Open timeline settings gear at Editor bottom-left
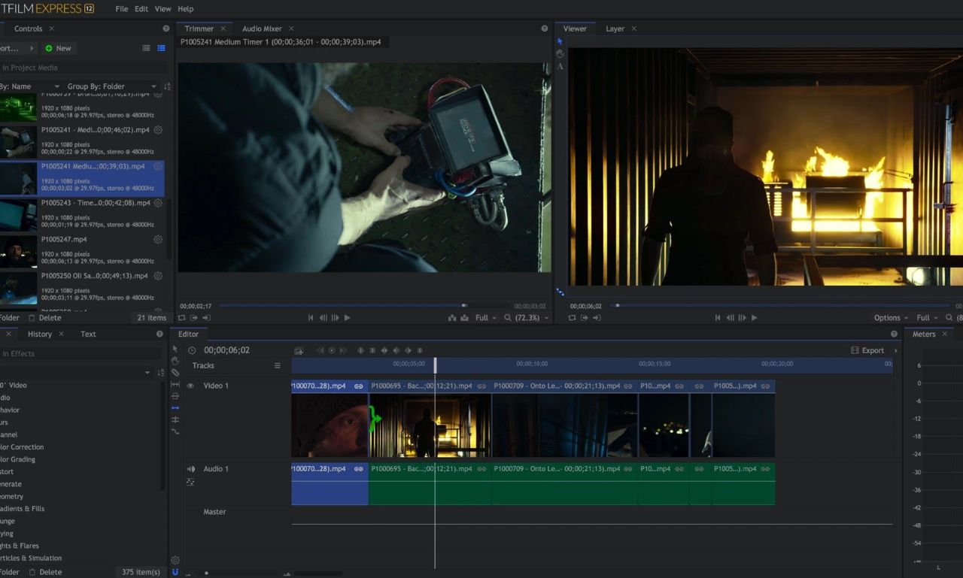 tap(175, 560)
